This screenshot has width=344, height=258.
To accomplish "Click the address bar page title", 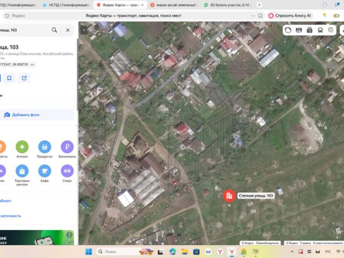I will [x=133, y=16].
